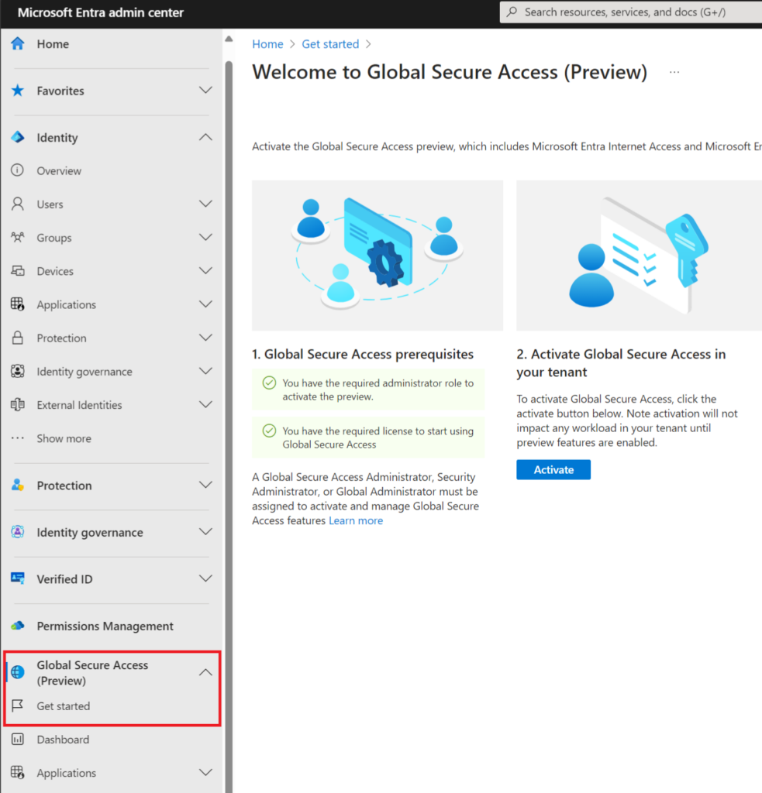
Task: Open Overview under Identity
Action: (x=59, y=171)
